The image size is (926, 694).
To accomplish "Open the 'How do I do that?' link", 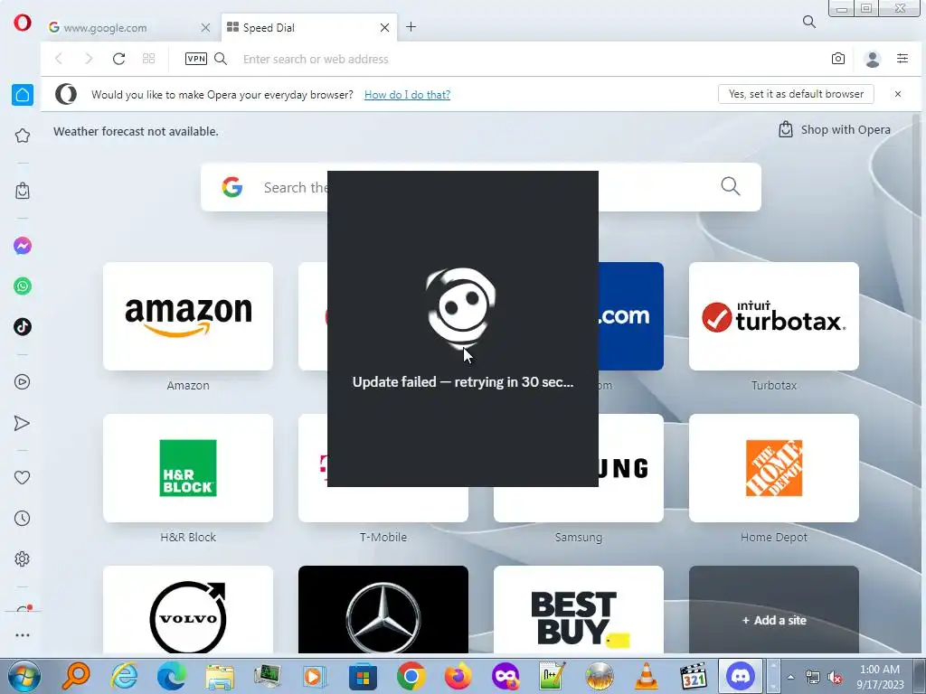I will pyautogui.click(x=407, y=94).
